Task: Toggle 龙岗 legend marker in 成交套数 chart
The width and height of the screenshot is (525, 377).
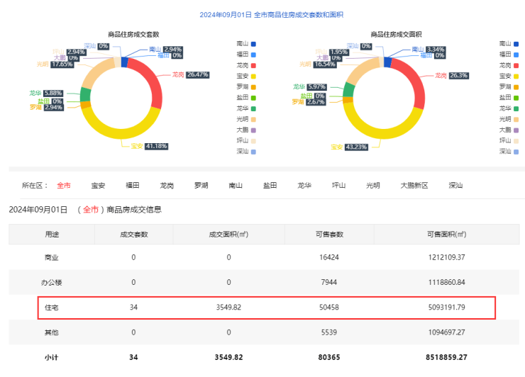Action: [255, 65]
